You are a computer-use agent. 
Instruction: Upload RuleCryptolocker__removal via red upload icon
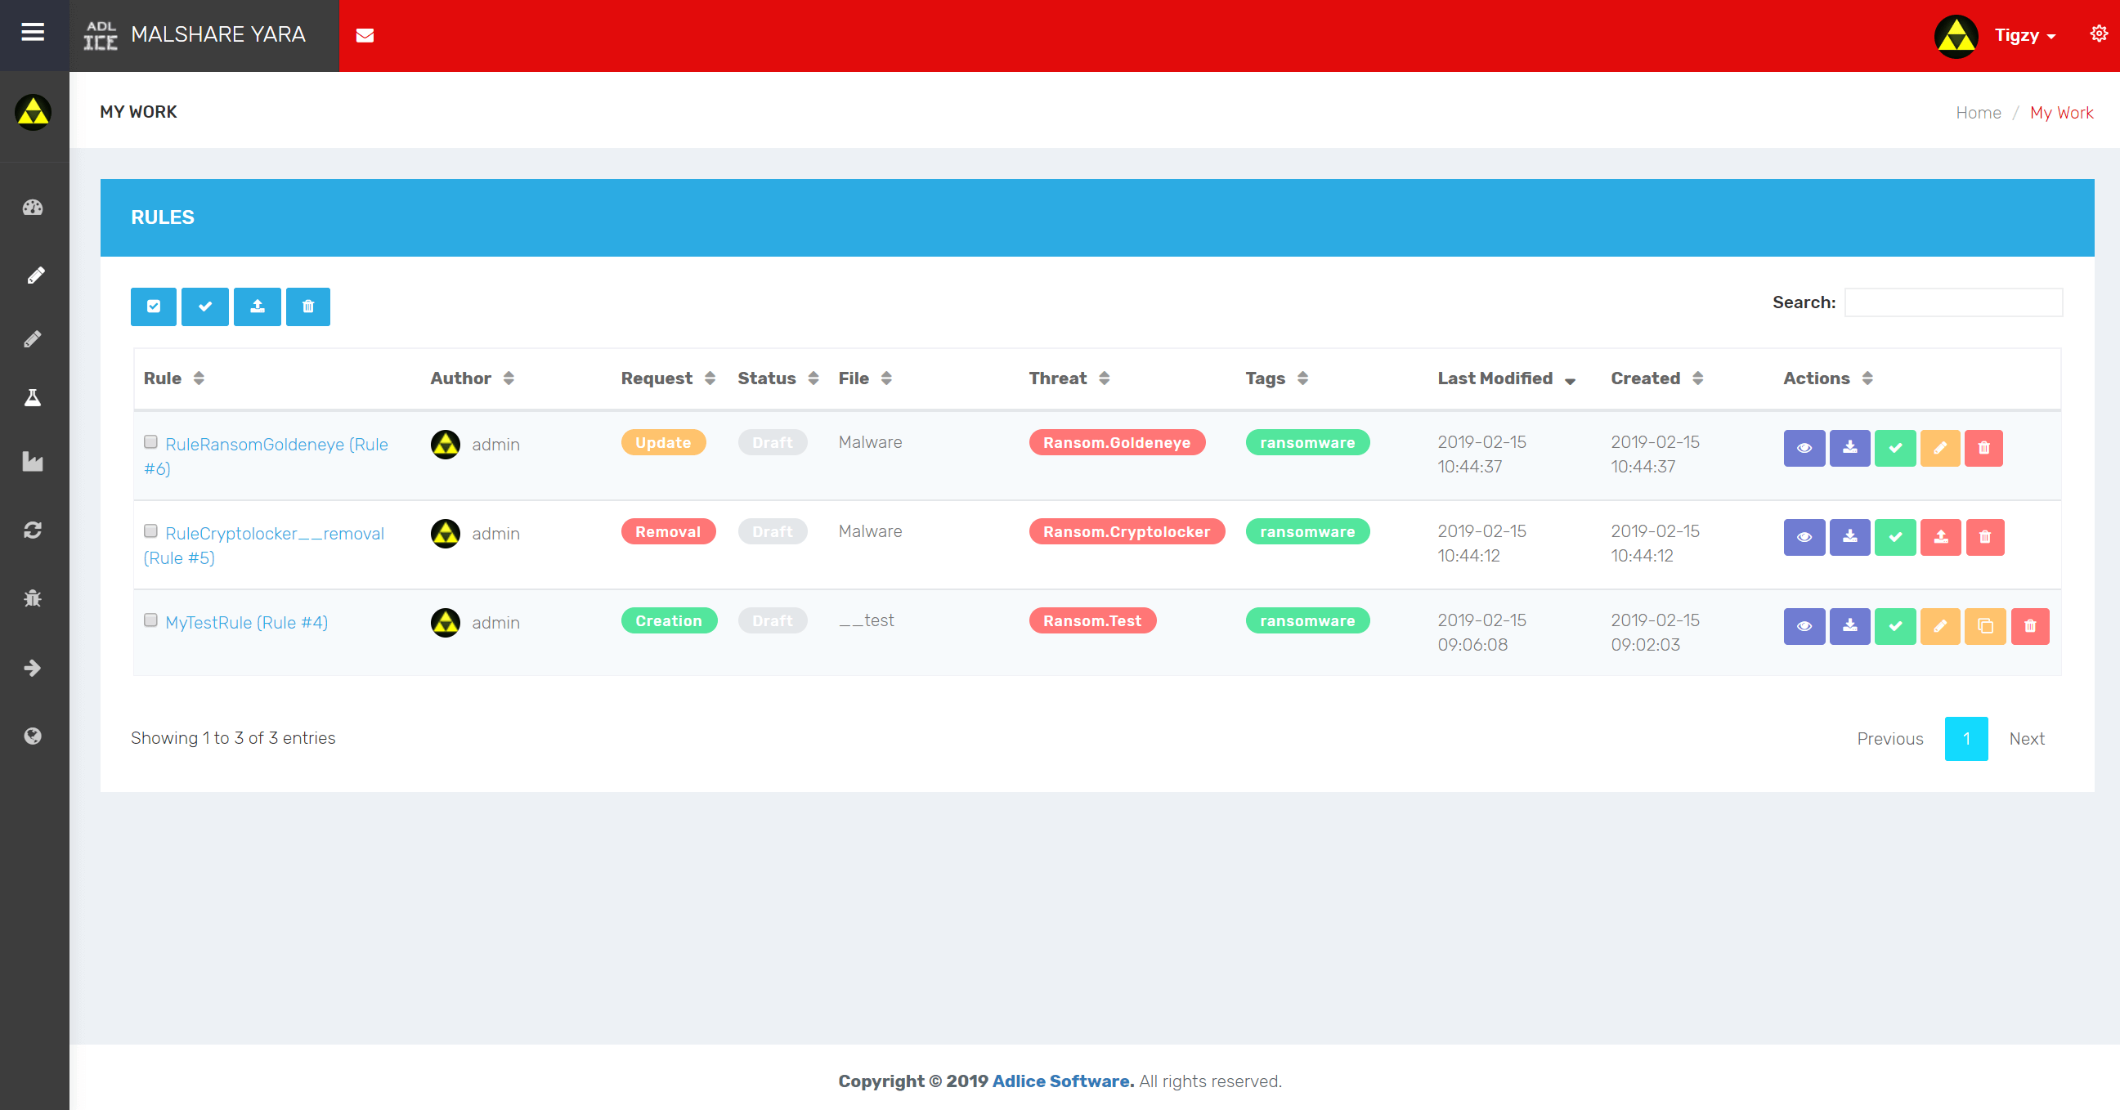(x=1941, y=536)
